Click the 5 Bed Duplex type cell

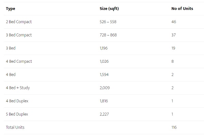[x=17, y=114]
